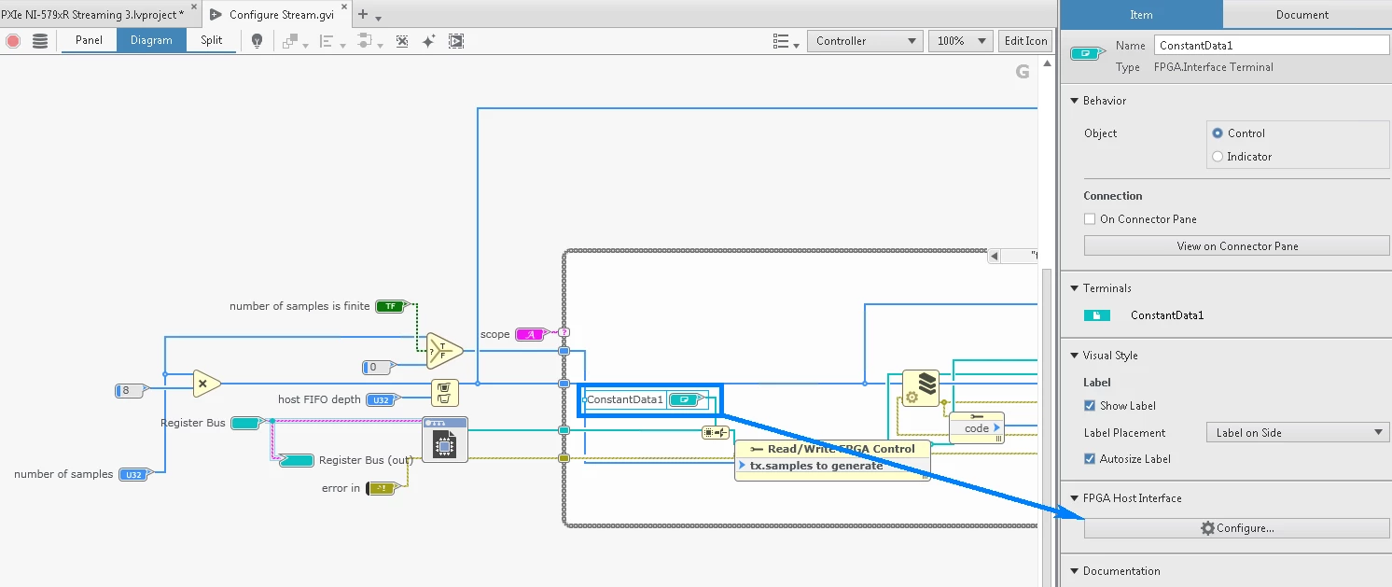Select the auto-cleanup wand icon
The height and width of the screenshot is (587, 1392).
[429, 40]
